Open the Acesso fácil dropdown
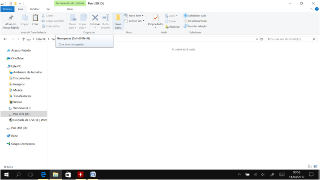The image size is (320, 180). [134, 21]
